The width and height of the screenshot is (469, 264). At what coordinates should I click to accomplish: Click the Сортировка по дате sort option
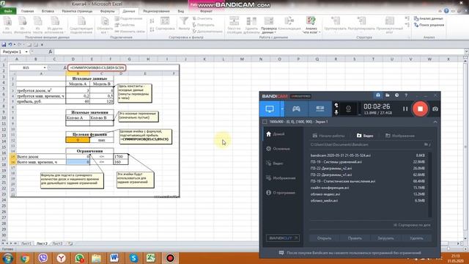(412, 225)
